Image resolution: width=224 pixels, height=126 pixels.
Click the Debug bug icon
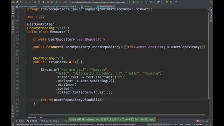tap(134, 2)
